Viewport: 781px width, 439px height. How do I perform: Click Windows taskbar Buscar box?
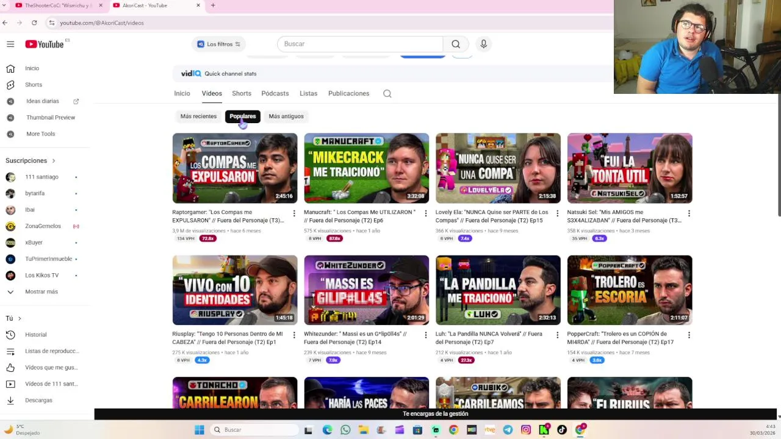tap(253, 430)
